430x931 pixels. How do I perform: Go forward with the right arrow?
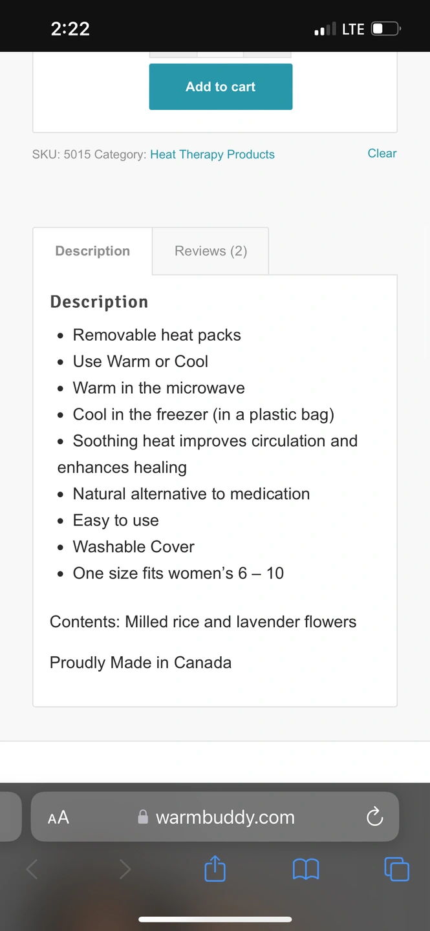pos(125,870)
